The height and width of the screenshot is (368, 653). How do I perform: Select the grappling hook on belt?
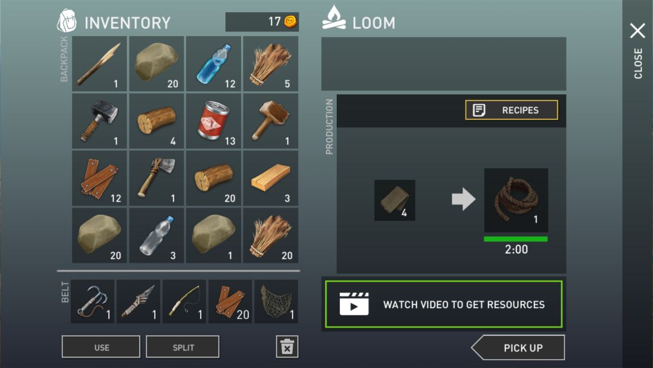pos(93,301)
